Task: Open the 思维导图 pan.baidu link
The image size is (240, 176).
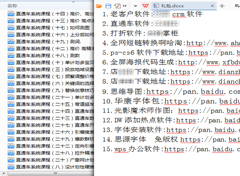Action: coord(193,92)
